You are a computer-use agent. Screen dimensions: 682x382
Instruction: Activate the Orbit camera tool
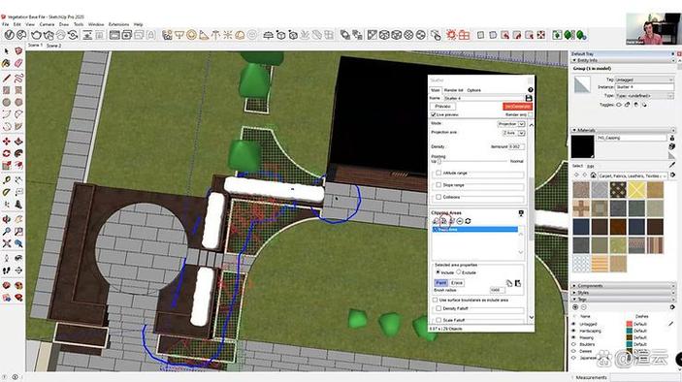[6, 219]
